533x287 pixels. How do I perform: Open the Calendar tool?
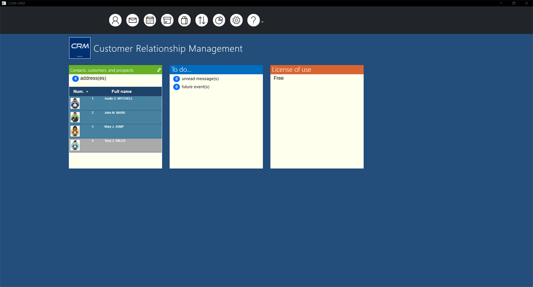150,20
